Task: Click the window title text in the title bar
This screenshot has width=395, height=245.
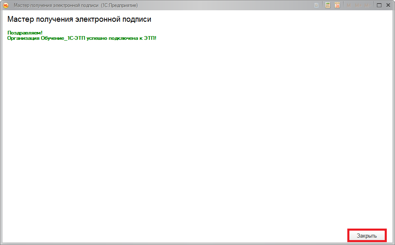Action: coord(56,5)
